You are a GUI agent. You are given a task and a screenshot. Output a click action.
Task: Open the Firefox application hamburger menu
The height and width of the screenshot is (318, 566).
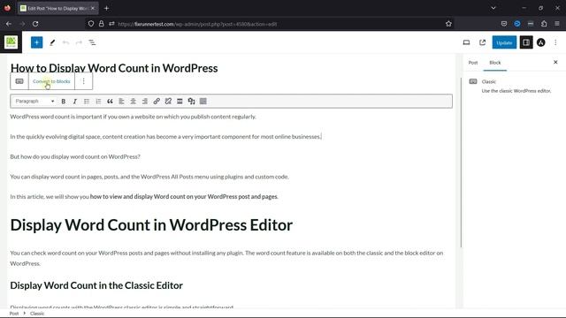click(x=557, y=24)
